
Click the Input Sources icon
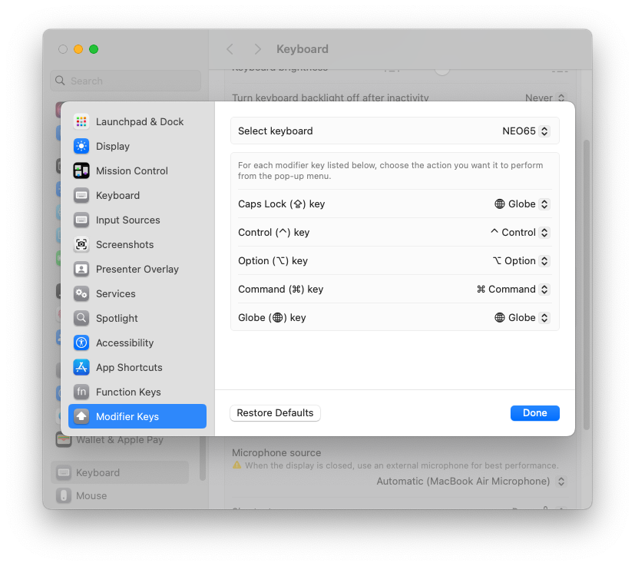pos(81,220)
